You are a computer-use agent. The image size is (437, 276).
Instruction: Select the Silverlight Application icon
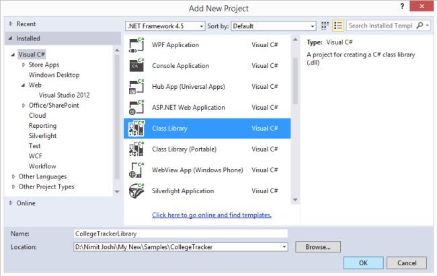pos(136,191)
